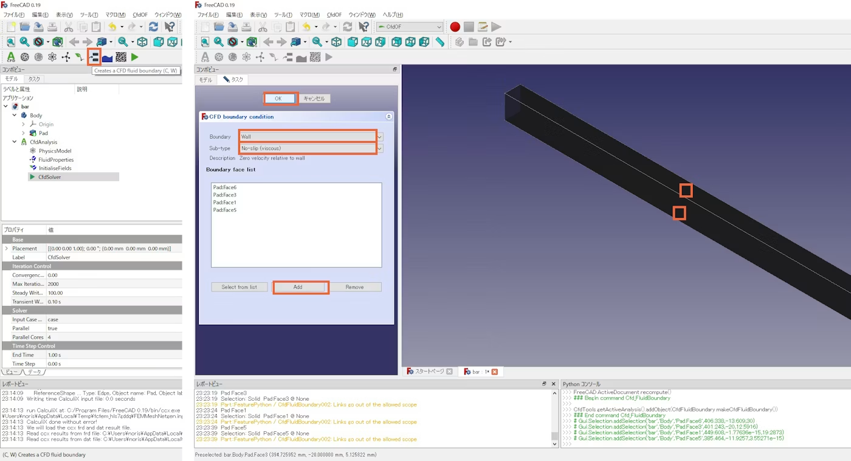Image resolution: width=851 pixels, height=461 pixels.
Task: Switch to the モデル tab in right combo view
Action: coord(206,80)
